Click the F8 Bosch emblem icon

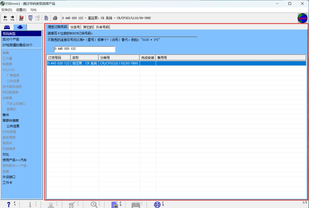(x=157, y=205)
